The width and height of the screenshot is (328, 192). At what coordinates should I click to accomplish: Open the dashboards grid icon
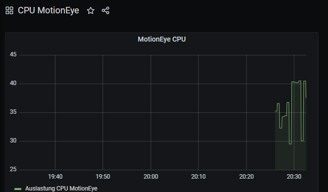click(x=9, y=10)
